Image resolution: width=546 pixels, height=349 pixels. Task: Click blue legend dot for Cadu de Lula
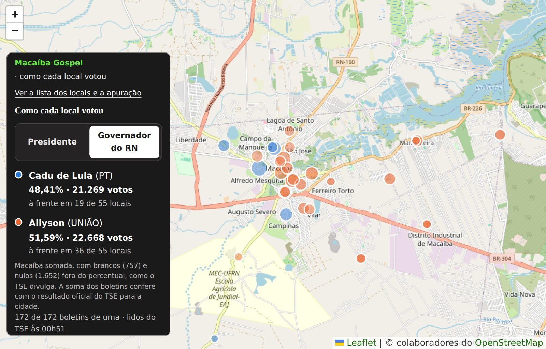point(18,175)
